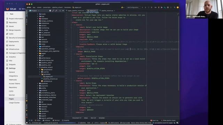Click the pages.yml breadcrumb in navigation bar
The width and height of the screenshot is (223, 125).
pyautogui.click(x=77, y=7)
